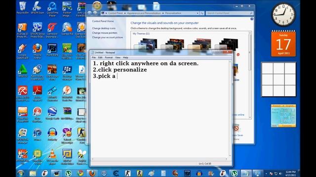Show hidden system tray icons arrow

click(266, 174)
